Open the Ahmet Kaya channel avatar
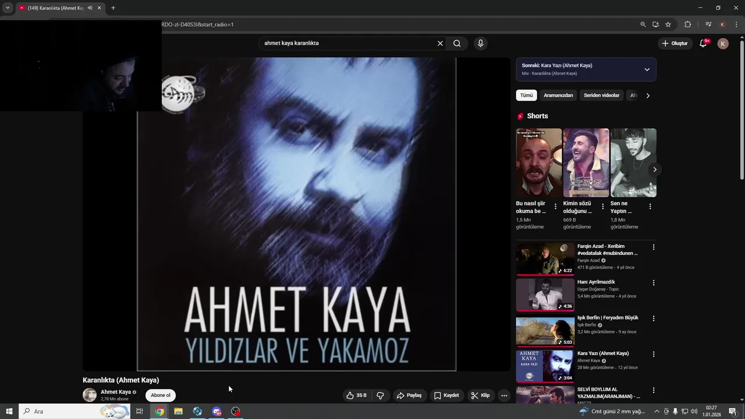 tap(90, 395)
